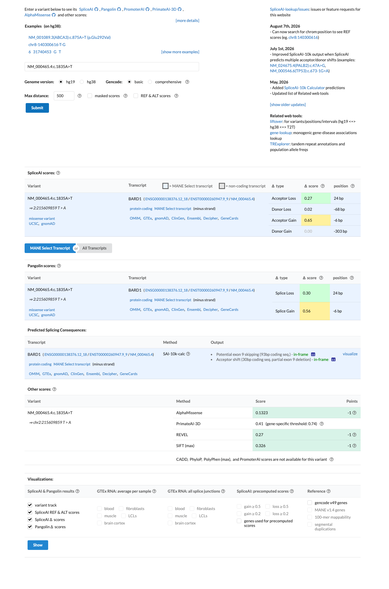Viewport: 389px width, 589px height.
Task: Click help icon beside Pangolin scores heading
Action: point(59,266)
